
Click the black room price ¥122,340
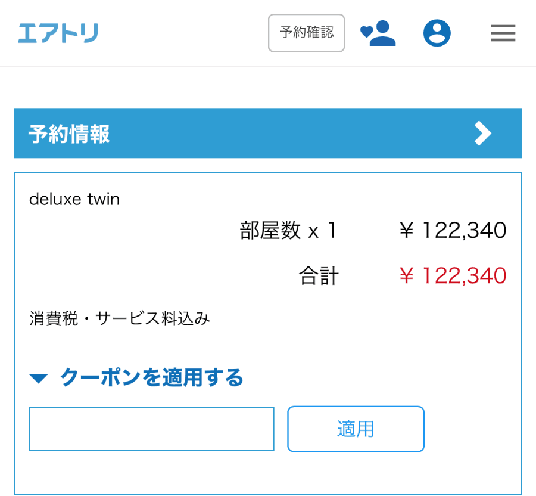point(453,230)
